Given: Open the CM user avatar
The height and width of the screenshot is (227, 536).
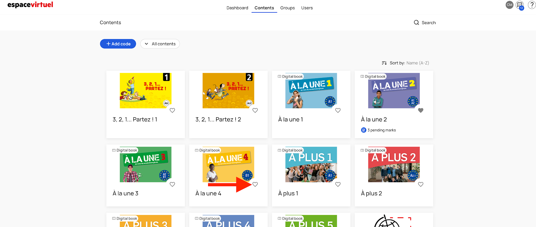Looking at the screenshot, I should pyautogui.click(x=509, y=5).
